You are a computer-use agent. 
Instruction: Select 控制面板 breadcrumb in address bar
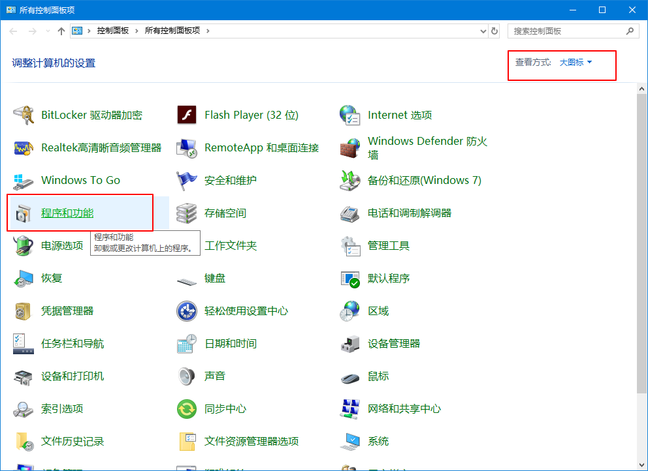pos(113,31)
